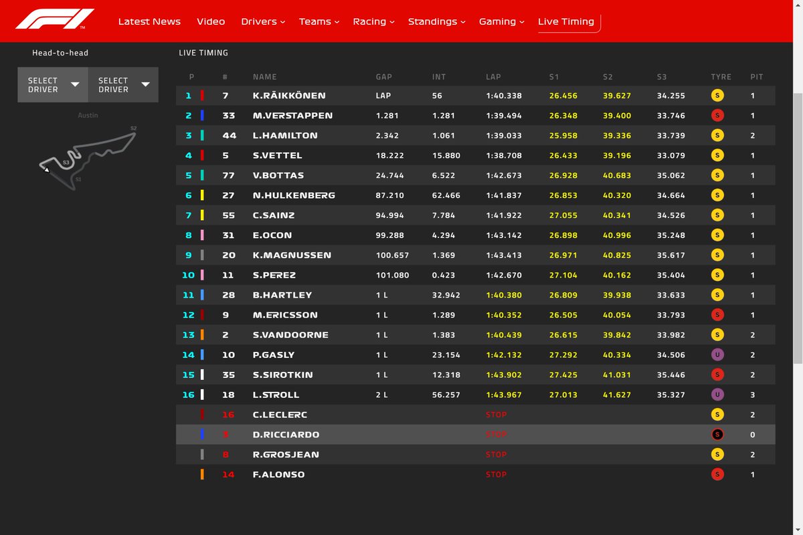Click Hamilton's yellow tyre icon

717,136
